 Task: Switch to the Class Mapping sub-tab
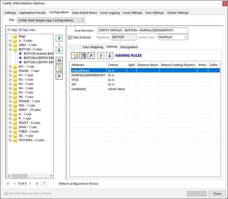pyautogui.click(x=93, y=47)
